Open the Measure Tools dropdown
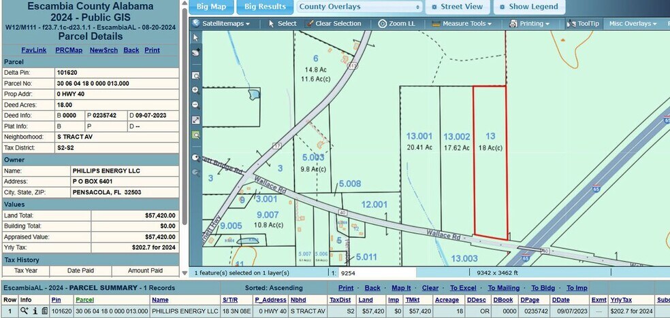The width and height of the screenshot is (670, 318). pyautogui.click(x=462, y=24)
